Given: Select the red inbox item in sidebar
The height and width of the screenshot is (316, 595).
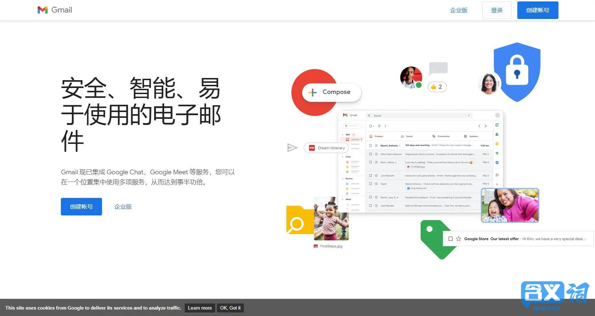Looking at the screenshot, I should (352, 139).
